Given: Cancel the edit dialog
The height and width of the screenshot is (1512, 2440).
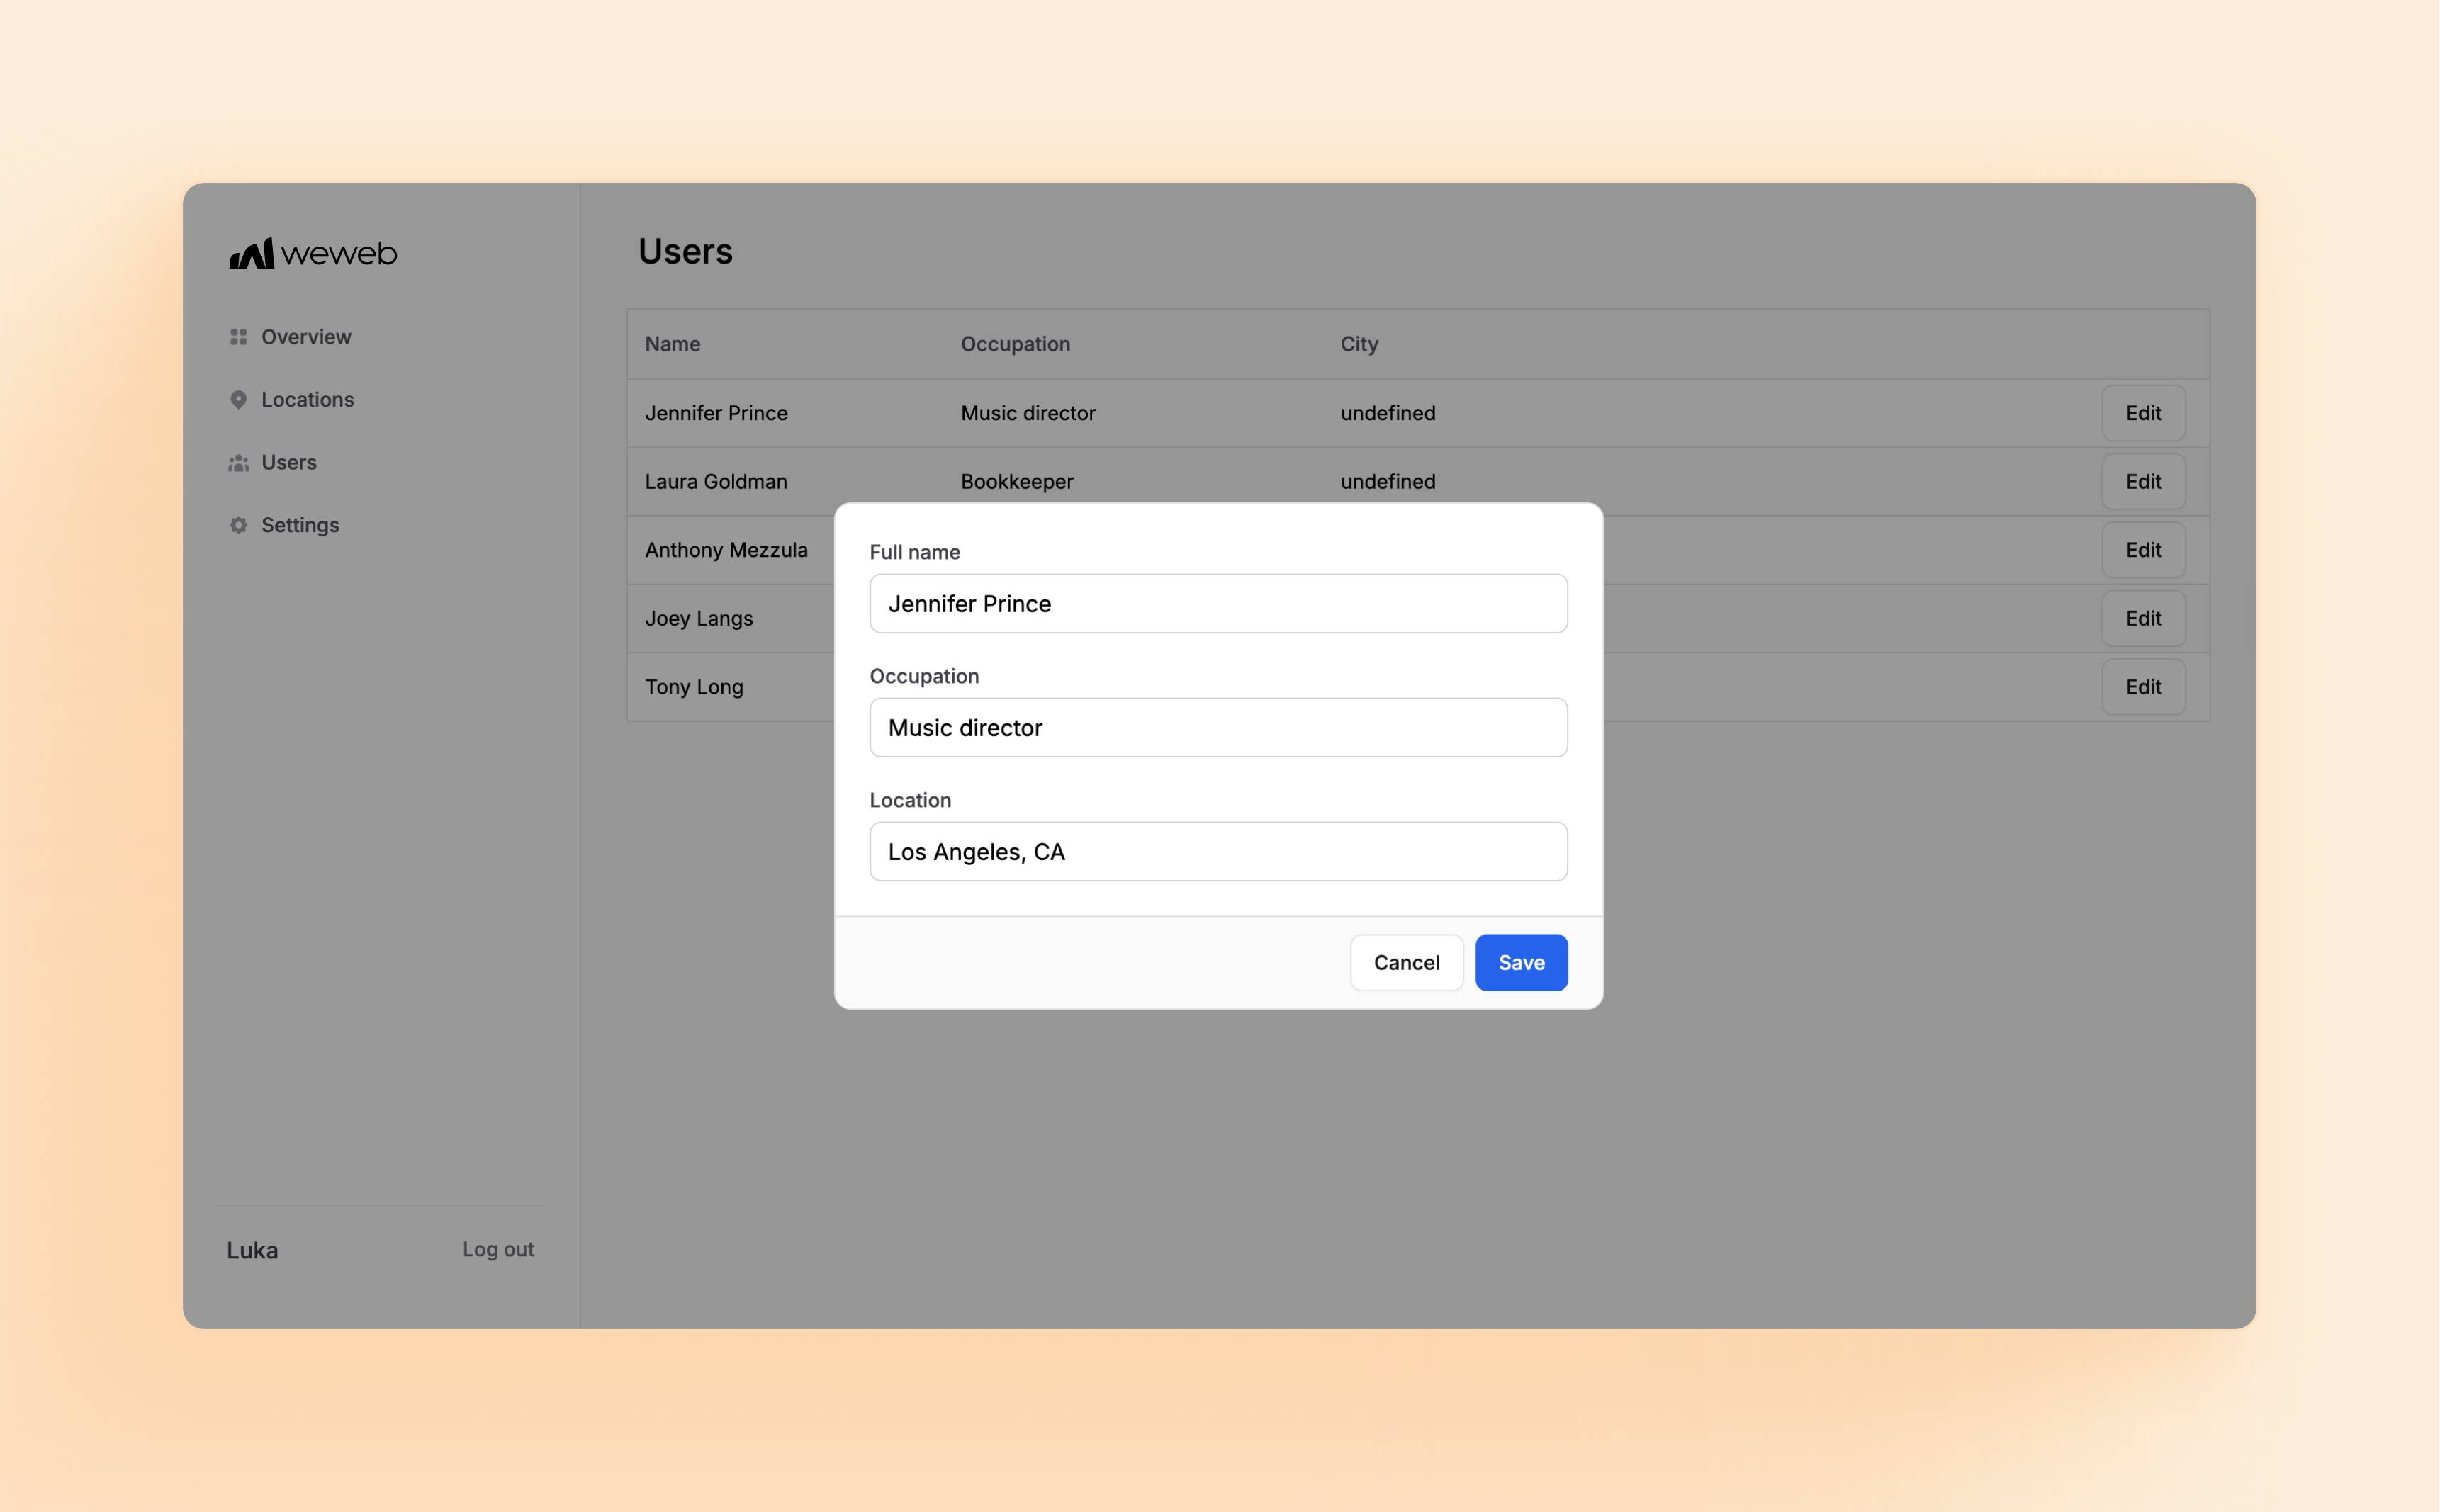Looking at the screenshot, I should pyautogui.click(x=1405, y=963).
